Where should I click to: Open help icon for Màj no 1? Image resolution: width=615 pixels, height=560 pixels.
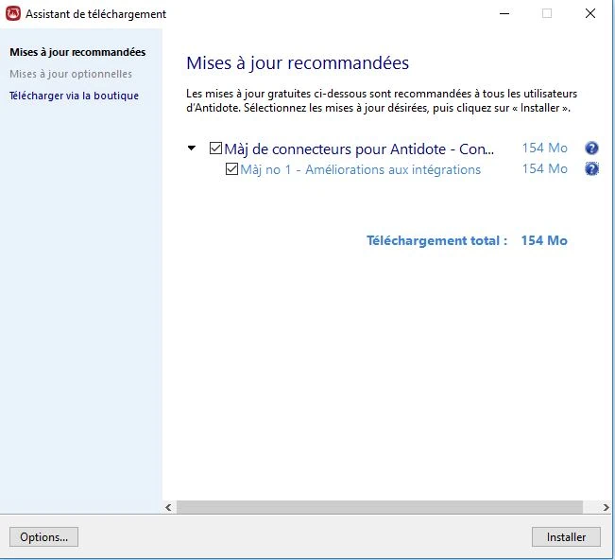(x=592, y=169)
